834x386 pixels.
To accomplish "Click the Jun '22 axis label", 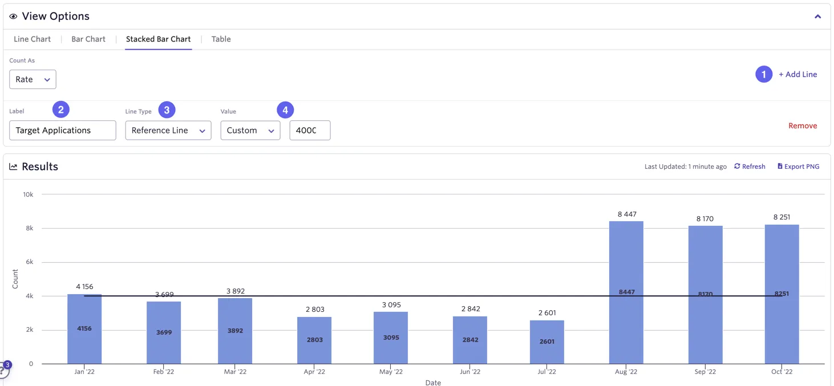I will 469,372.
